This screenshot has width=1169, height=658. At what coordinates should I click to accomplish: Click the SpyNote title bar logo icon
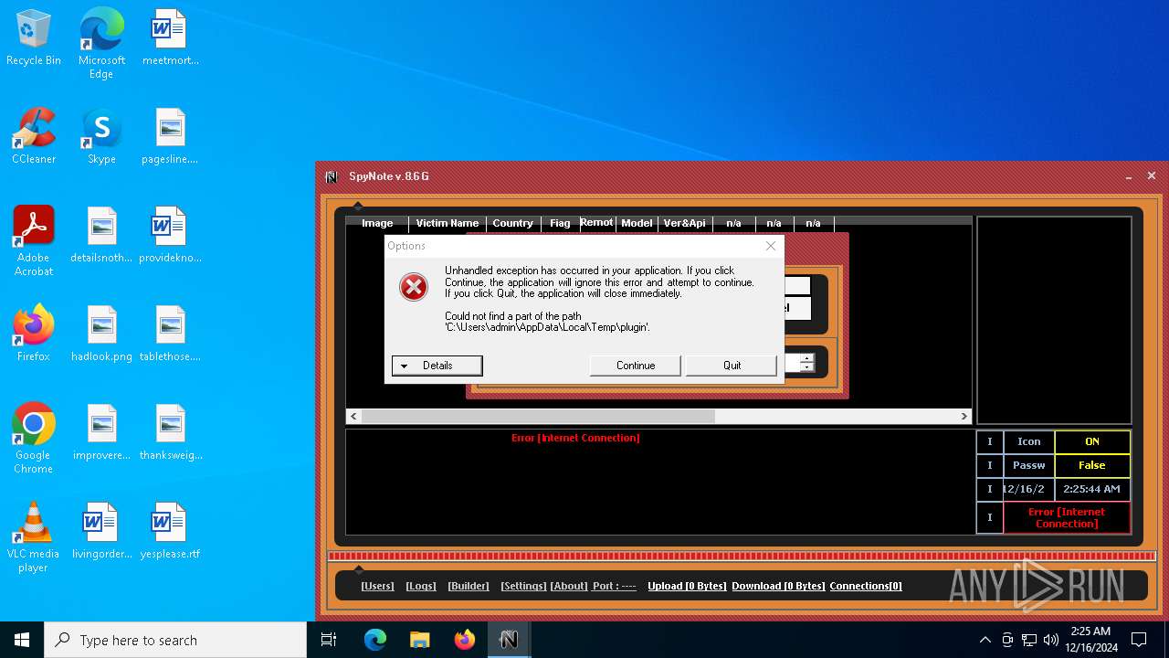[332, 176]
